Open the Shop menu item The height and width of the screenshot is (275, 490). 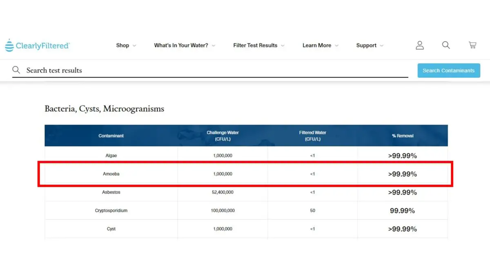tap(122, 45)
